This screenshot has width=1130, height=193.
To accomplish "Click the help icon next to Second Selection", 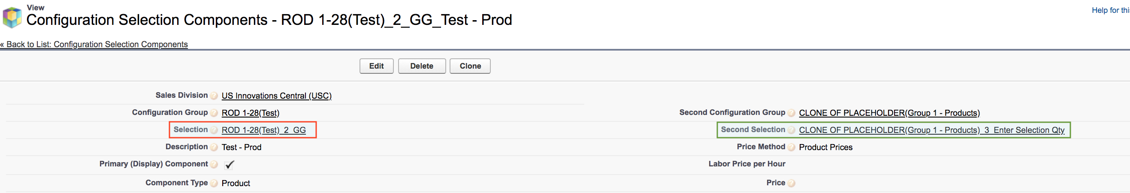I will pos(791,130).
